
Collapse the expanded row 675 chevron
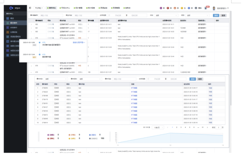click(31, 72)
